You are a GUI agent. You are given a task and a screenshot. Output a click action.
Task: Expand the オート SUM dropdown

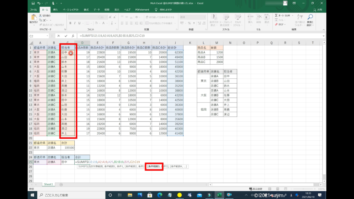(292, 16)
